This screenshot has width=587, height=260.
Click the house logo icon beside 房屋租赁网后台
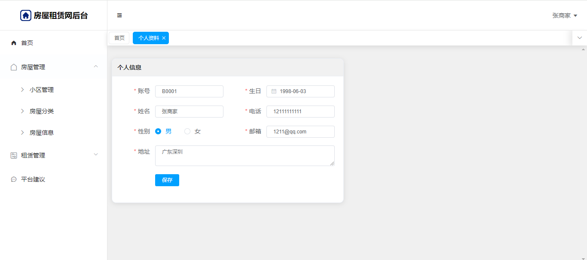tap(26, 15)
